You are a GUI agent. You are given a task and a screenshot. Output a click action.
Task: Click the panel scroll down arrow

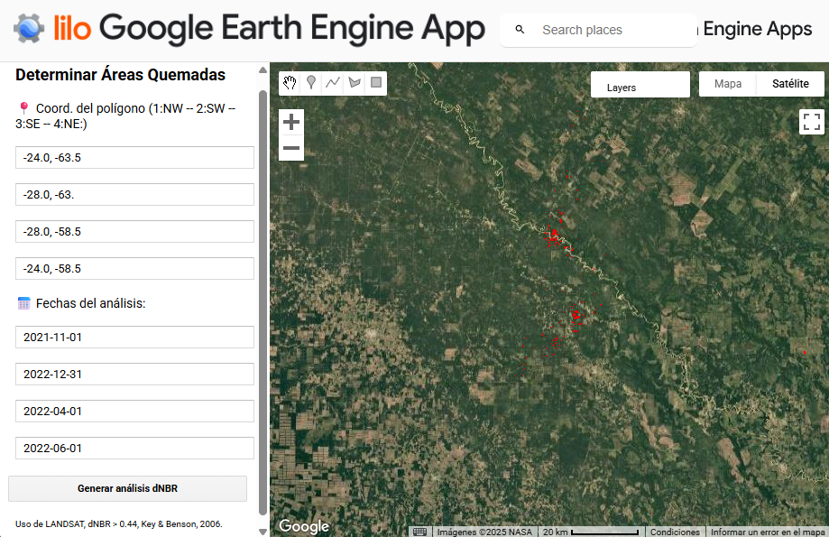[x=263, y=532]
